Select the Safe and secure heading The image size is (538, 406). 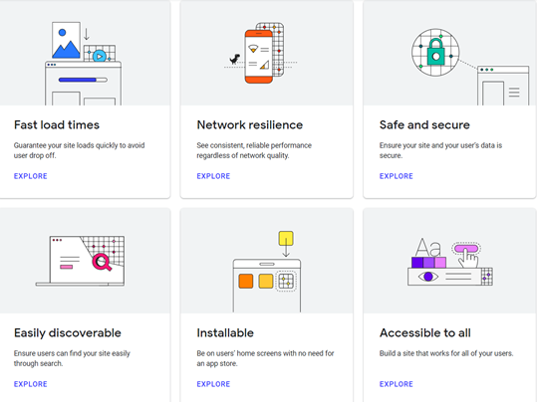pos(424,125)
